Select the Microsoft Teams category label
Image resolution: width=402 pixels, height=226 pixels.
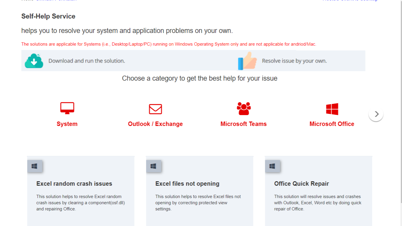(x=244, y=124)
